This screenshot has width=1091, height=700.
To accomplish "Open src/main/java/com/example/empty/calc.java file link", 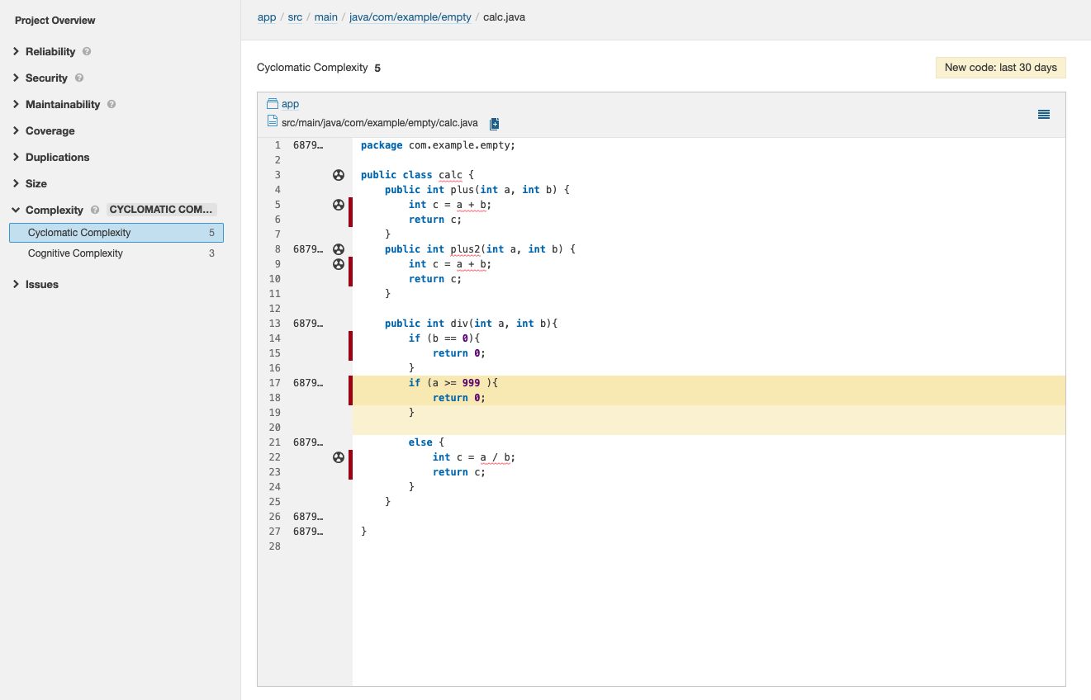I will [380, 123].
